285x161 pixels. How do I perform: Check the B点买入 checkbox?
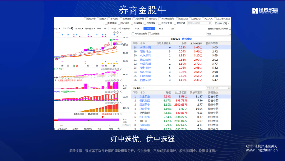pos(203,19)
